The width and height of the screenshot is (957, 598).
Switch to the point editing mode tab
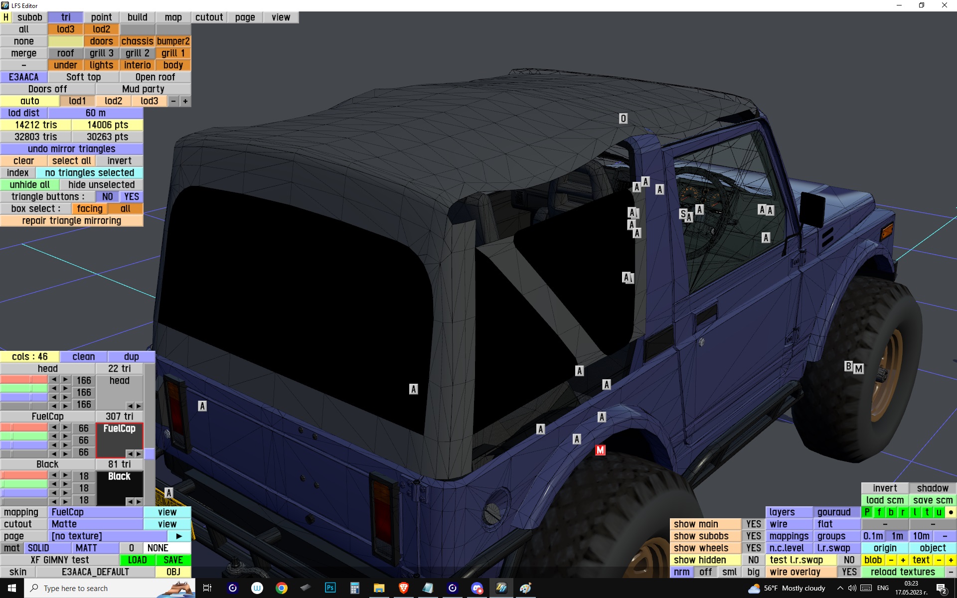pos(101,17)
